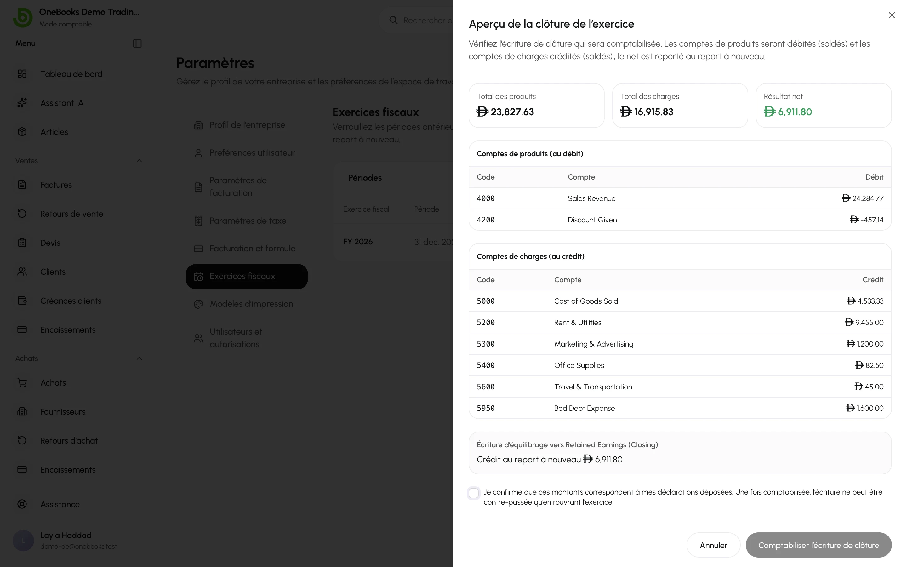The height and width of the screenshot is (567, 907).
Task: Click the Rent & Utilities row
Action: pyautogui.click(x=680, y=323)
